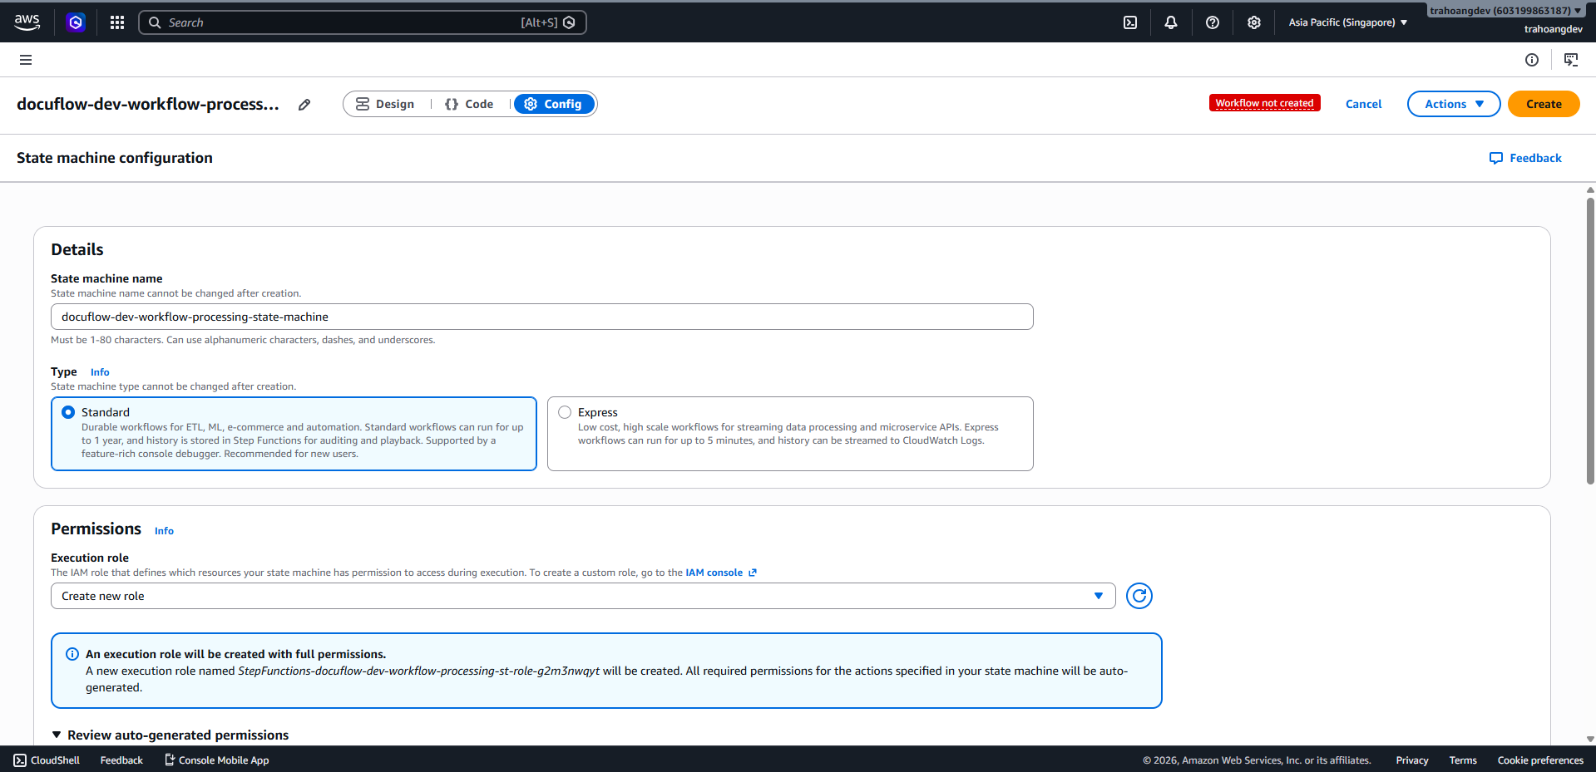Image resolution: width=1596 pixels, height=772 pixels.
Task: Open the AWS home logo
Action: 27,22
